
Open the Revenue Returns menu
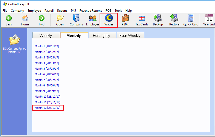tap(91, 11)
